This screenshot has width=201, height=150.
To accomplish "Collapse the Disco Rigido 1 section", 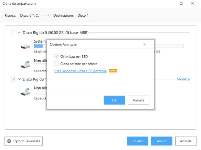I will tap(20, 79).
